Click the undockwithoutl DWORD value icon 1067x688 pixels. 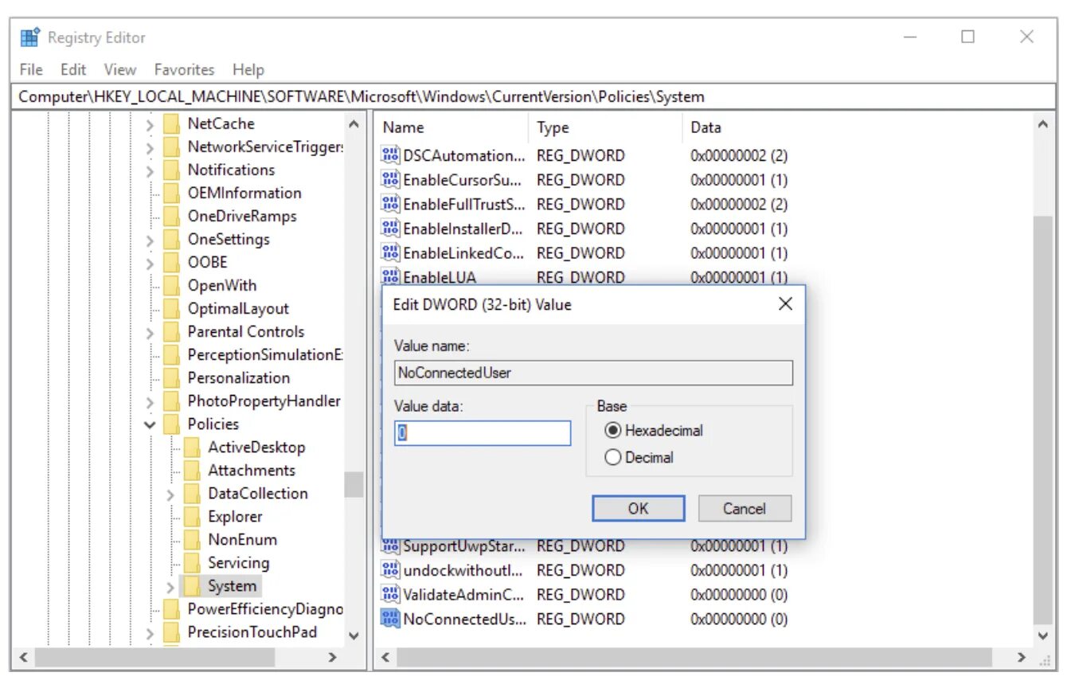tap(390, 570)
